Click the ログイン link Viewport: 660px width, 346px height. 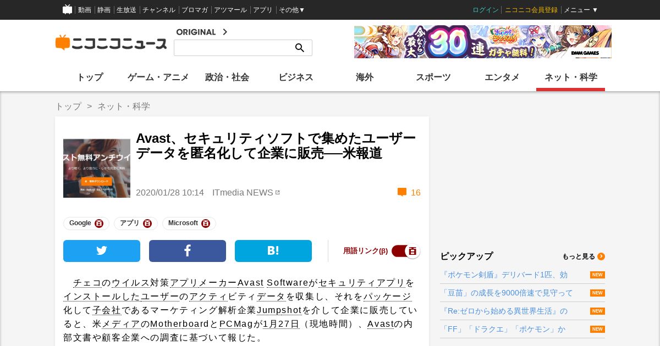coord(486,10)
